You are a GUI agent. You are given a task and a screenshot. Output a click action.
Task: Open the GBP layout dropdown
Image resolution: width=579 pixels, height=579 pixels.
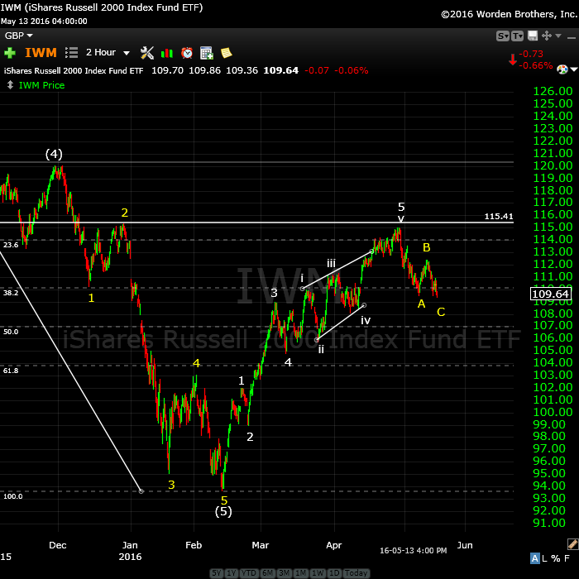(18, 36)
